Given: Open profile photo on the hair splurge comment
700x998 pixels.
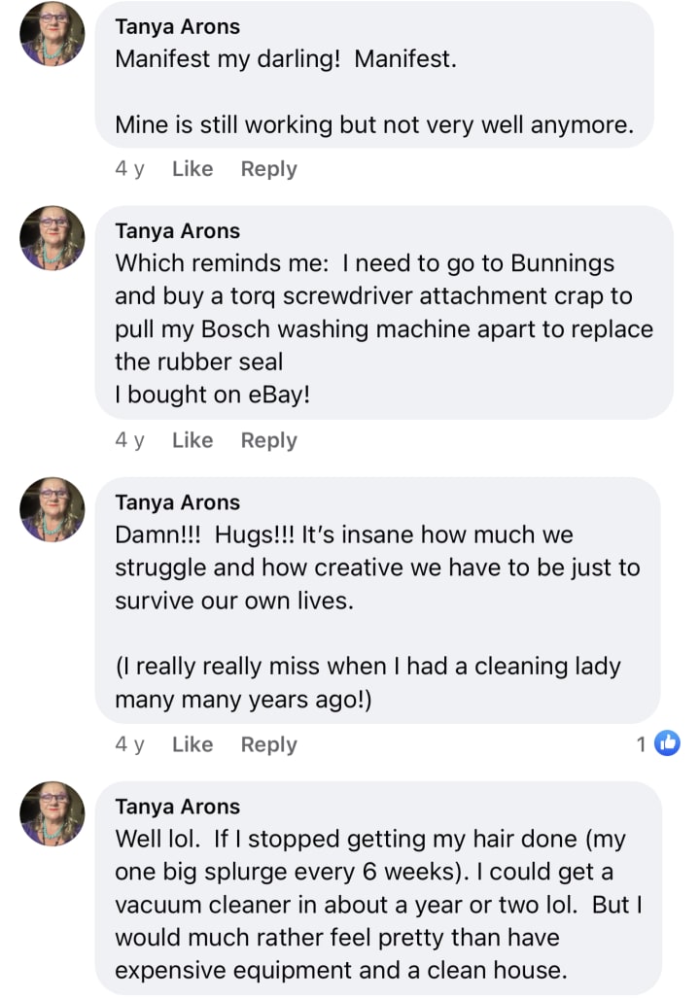Looking at the screenshot, I should (52, 813).
